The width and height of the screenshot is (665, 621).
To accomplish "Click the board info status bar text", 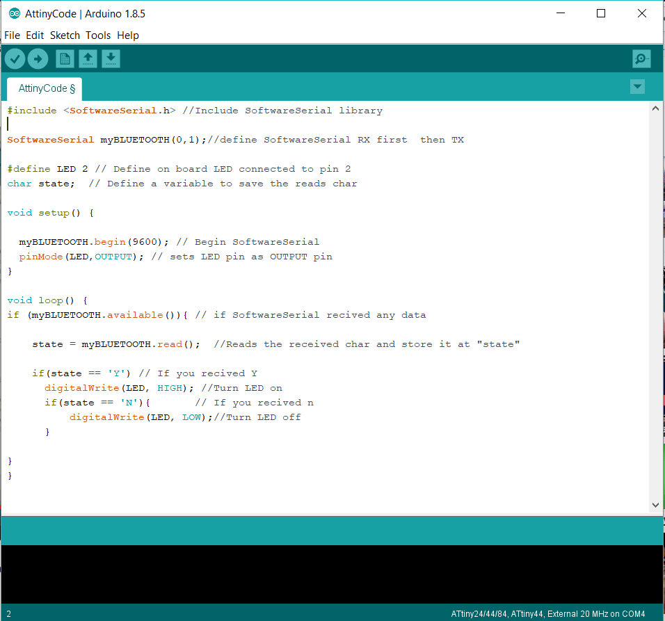I will point(547,614).
